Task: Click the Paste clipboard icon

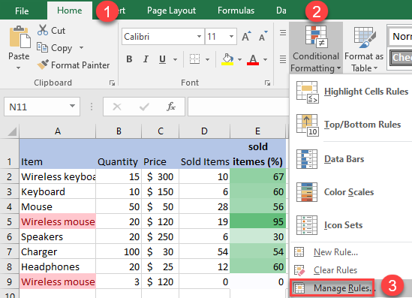Action: point(20,37)
